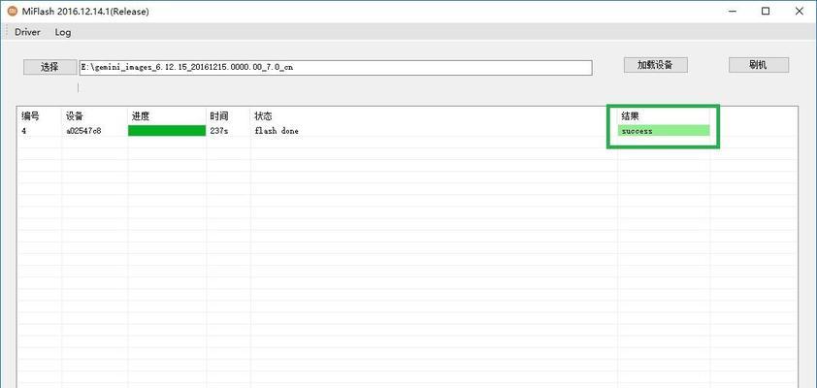Click the 237s elapsed time cell

point(219,131)
